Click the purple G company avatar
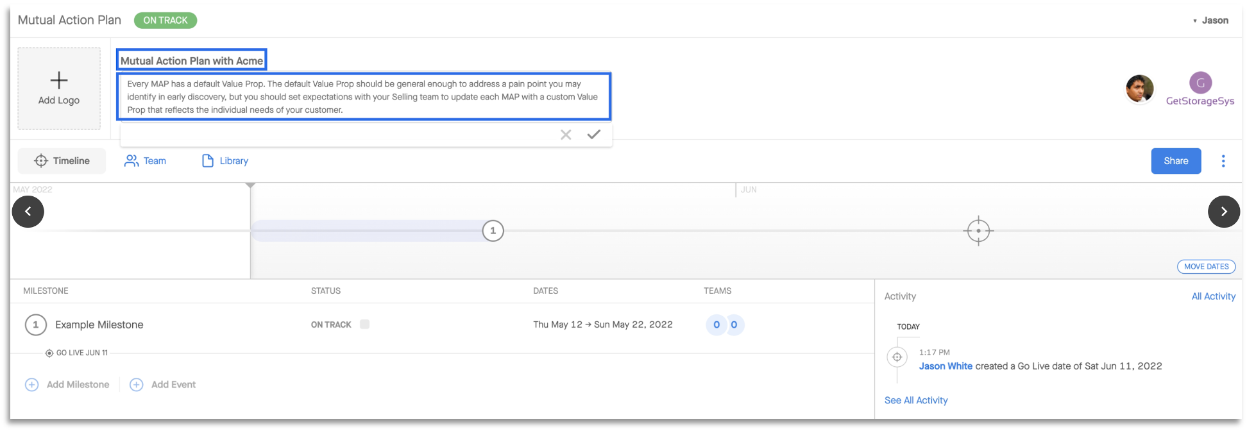 (1201, 83)
